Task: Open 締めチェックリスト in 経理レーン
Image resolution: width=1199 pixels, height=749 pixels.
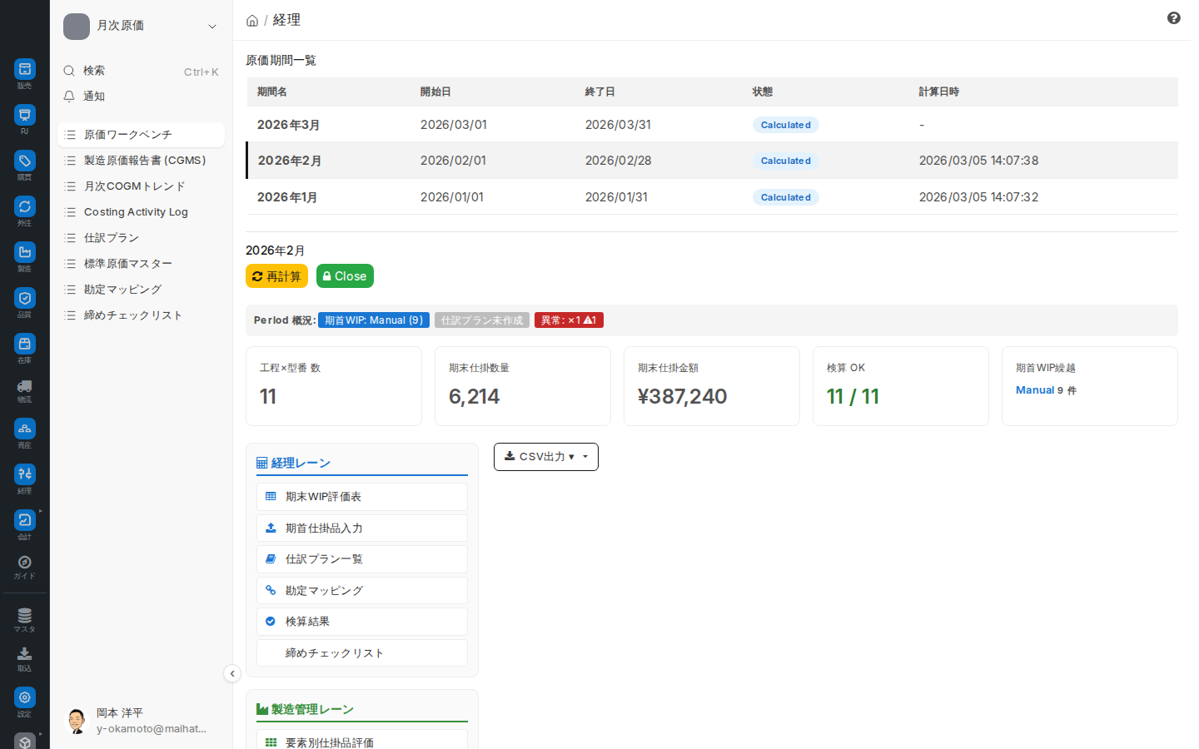Action: pos(362,653)
